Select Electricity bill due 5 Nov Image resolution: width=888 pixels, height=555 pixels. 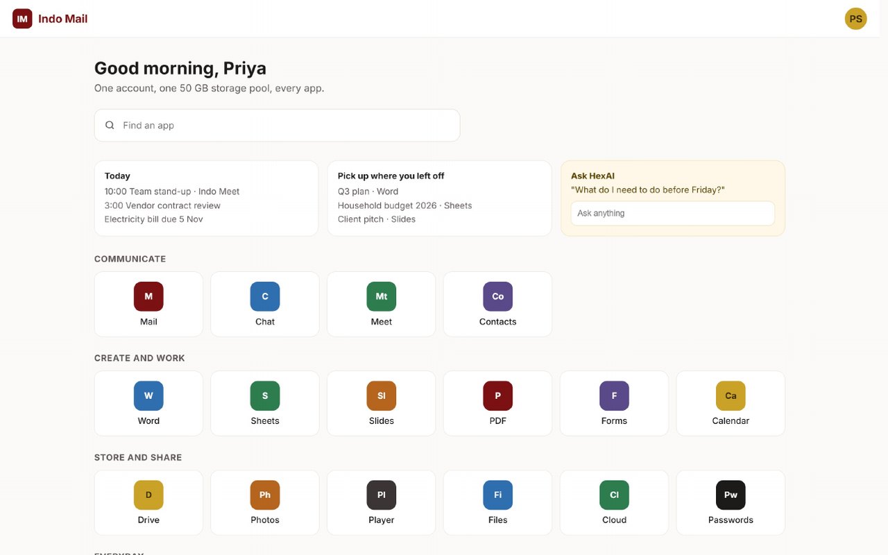click(154, 219)
